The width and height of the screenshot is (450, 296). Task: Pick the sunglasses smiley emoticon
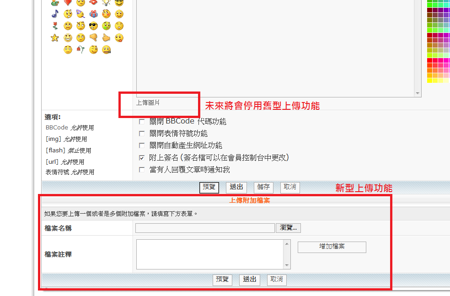pyautogui.click(x=93, y=26)
